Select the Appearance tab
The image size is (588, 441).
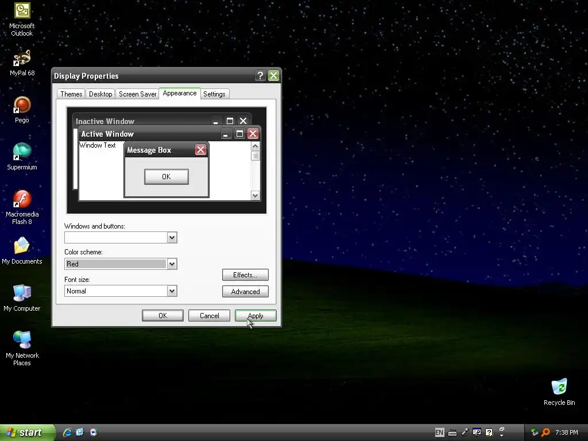coord(180,94)
